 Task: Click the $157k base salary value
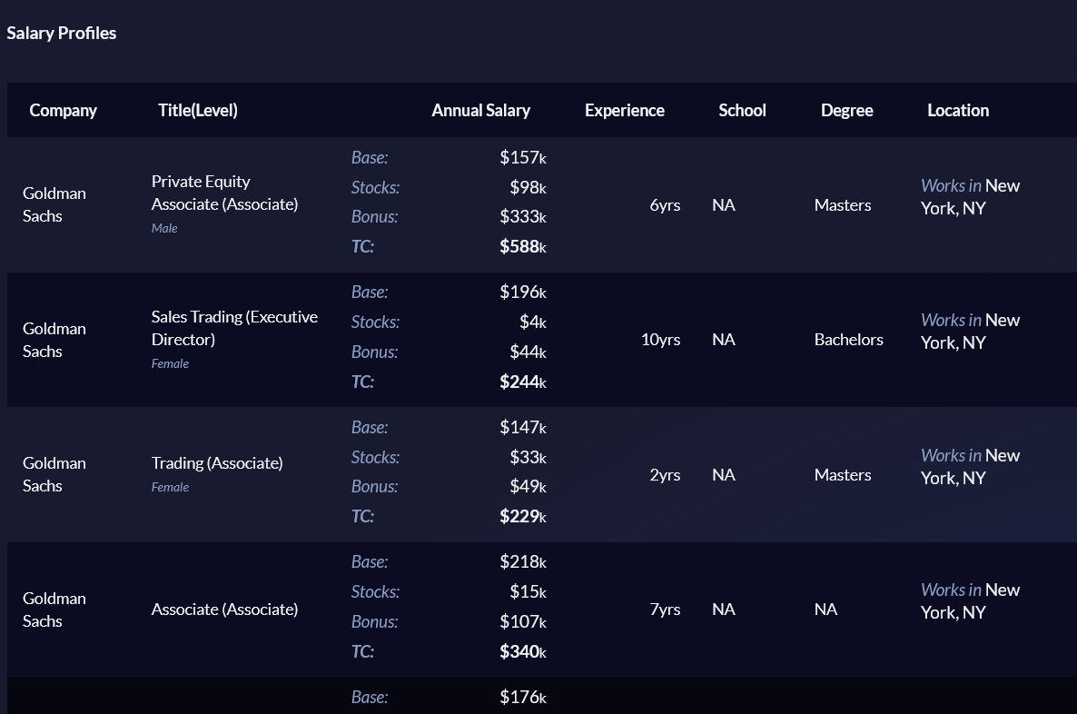[x=523, y=157]
